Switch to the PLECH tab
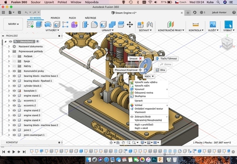The height and width of the screenshot is (164, 237). click(72, 18)
